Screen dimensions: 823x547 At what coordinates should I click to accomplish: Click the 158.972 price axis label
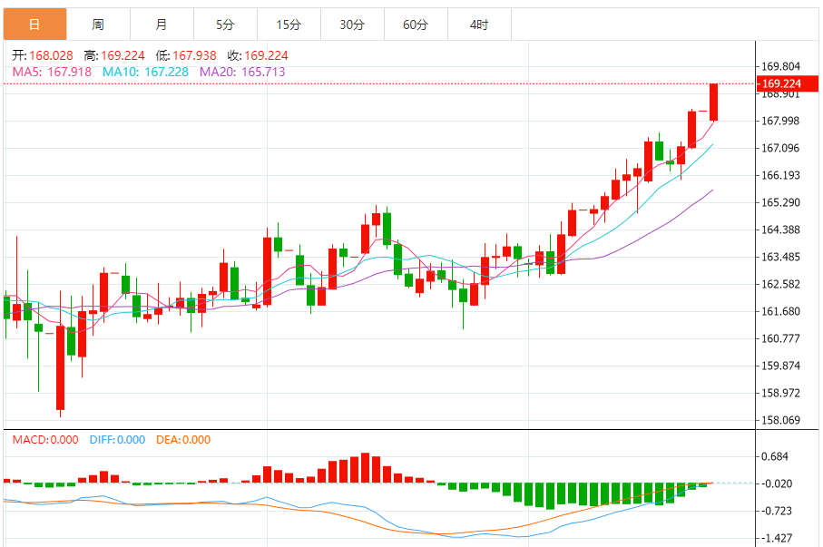pos(780,393)
